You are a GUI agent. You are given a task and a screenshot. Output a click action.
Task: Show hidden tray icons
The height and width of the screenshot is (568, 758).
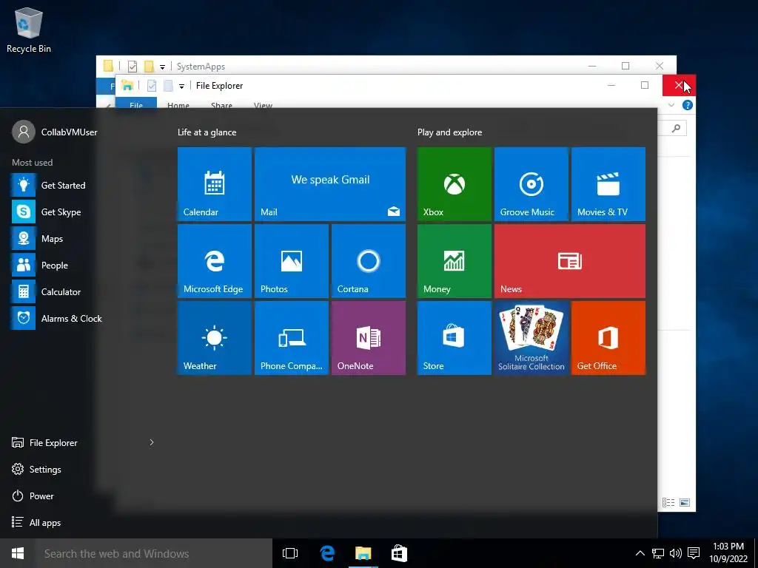[640, 553]
